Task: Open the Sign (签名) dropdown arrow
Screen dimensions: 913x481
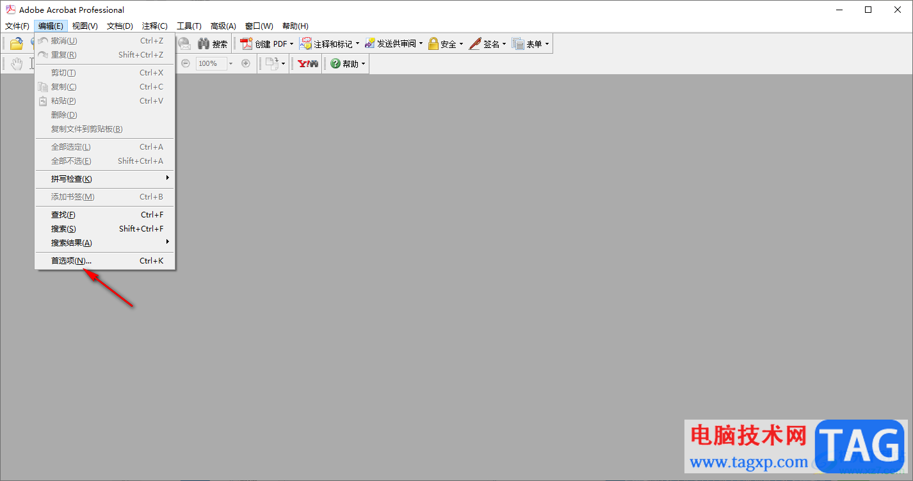Action: (x=504, y=44)
